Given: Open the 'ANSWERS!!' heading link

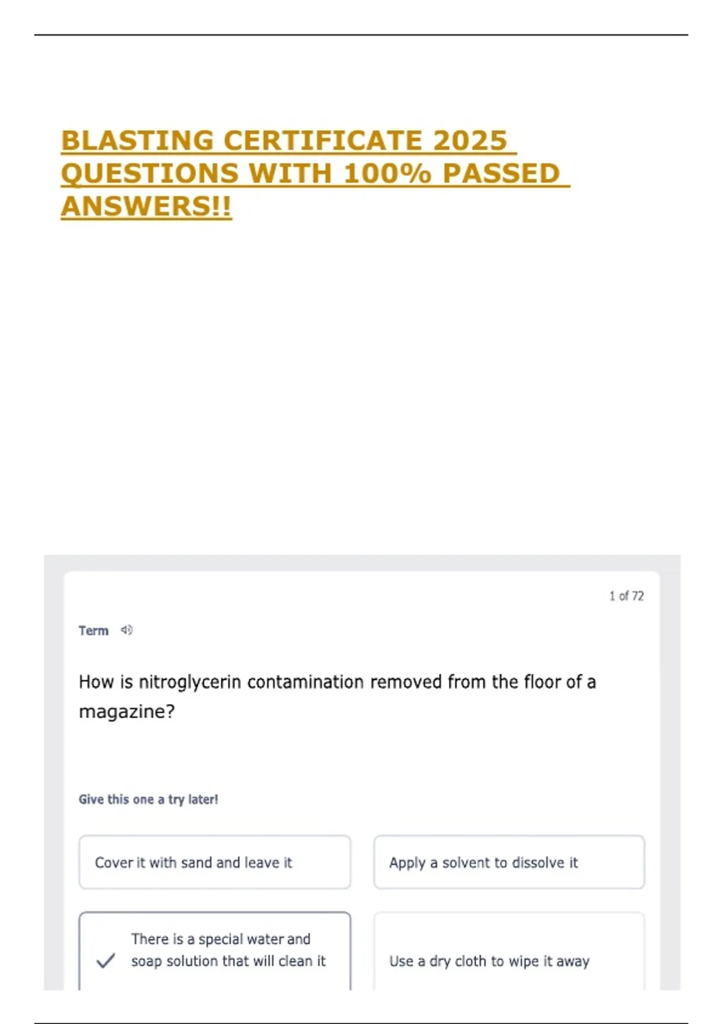Looking at the screenshot, I should 146,207.
